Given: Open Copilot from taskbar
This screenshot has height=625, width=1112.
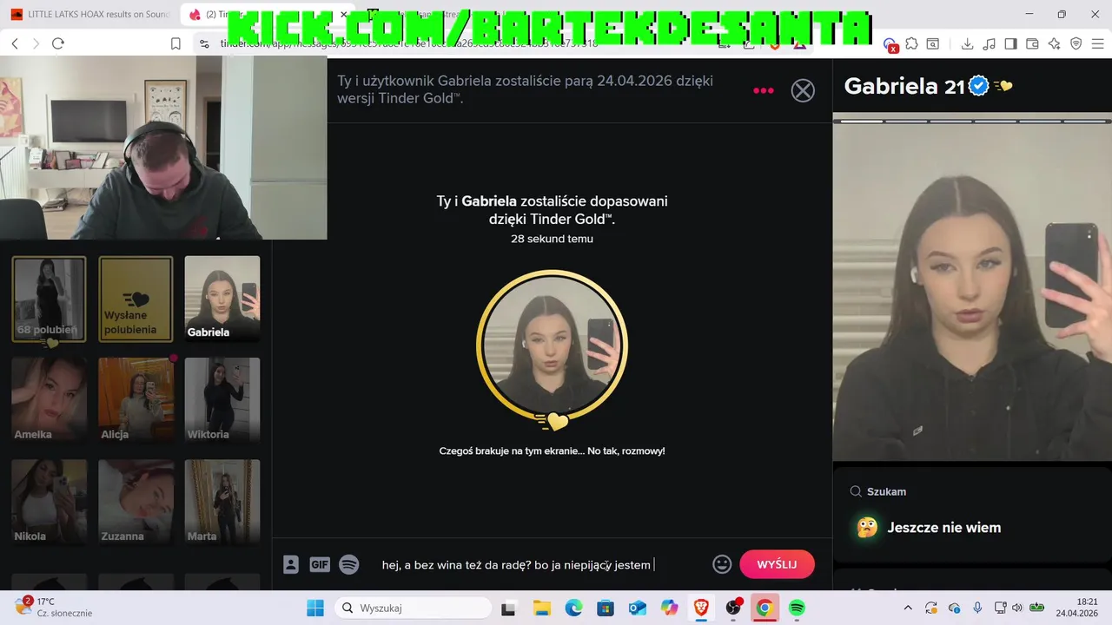Looking at the screenshot, I should coord(669,608).
